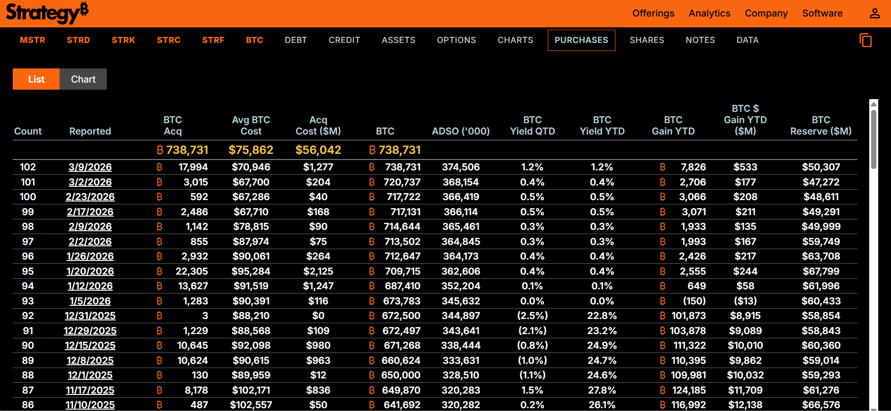Click the table's vertical scrollbar thumb
The width and height of the screenshot is (891, 411).
tap(874, 139)
